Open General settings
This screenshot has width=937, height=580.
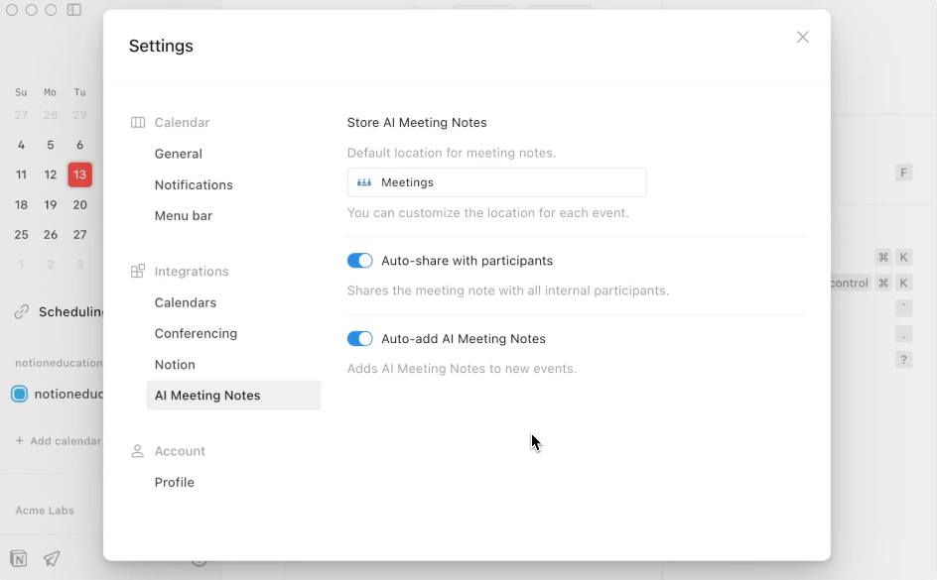(x=178, y=154)
